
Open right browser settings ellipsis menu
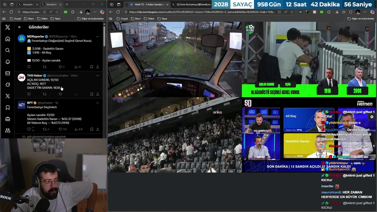(365, 12)
